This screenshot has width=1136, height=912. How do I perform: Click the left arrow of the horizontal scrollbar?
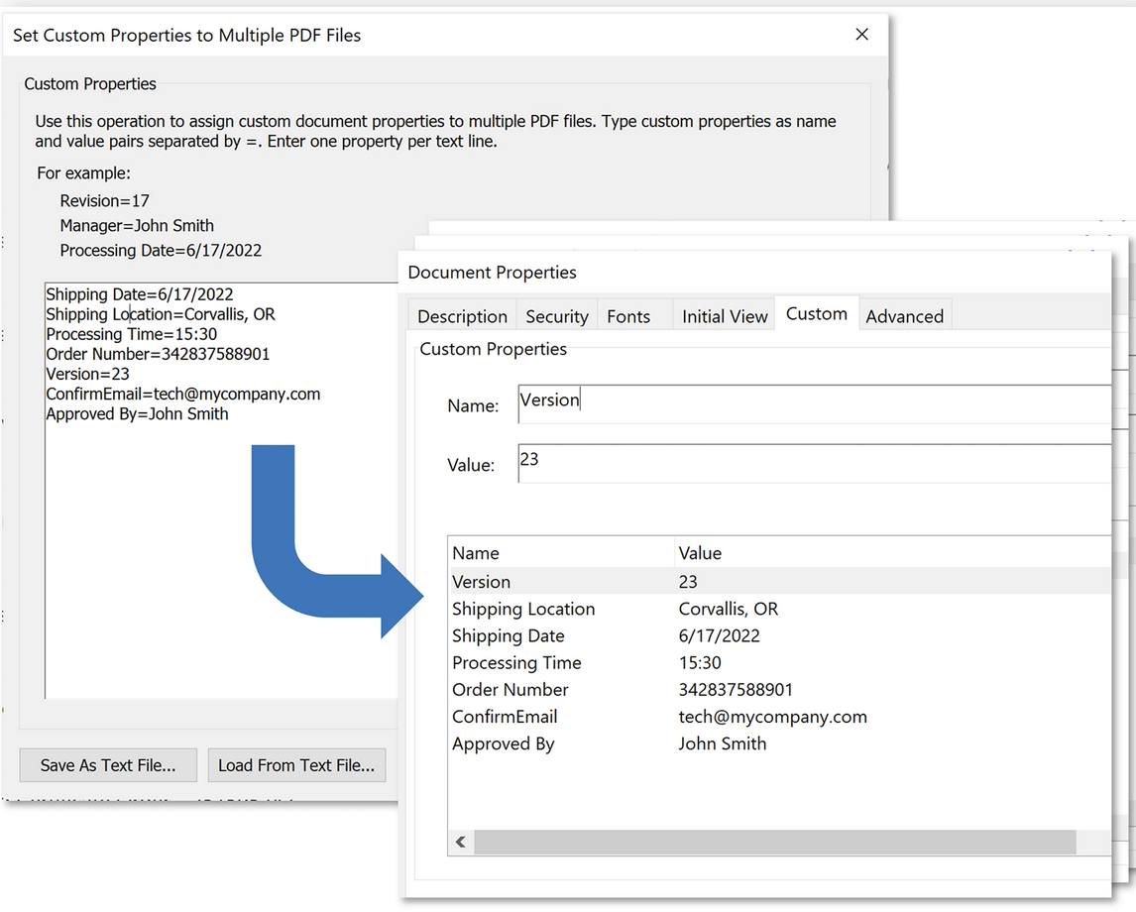(461, 842)
